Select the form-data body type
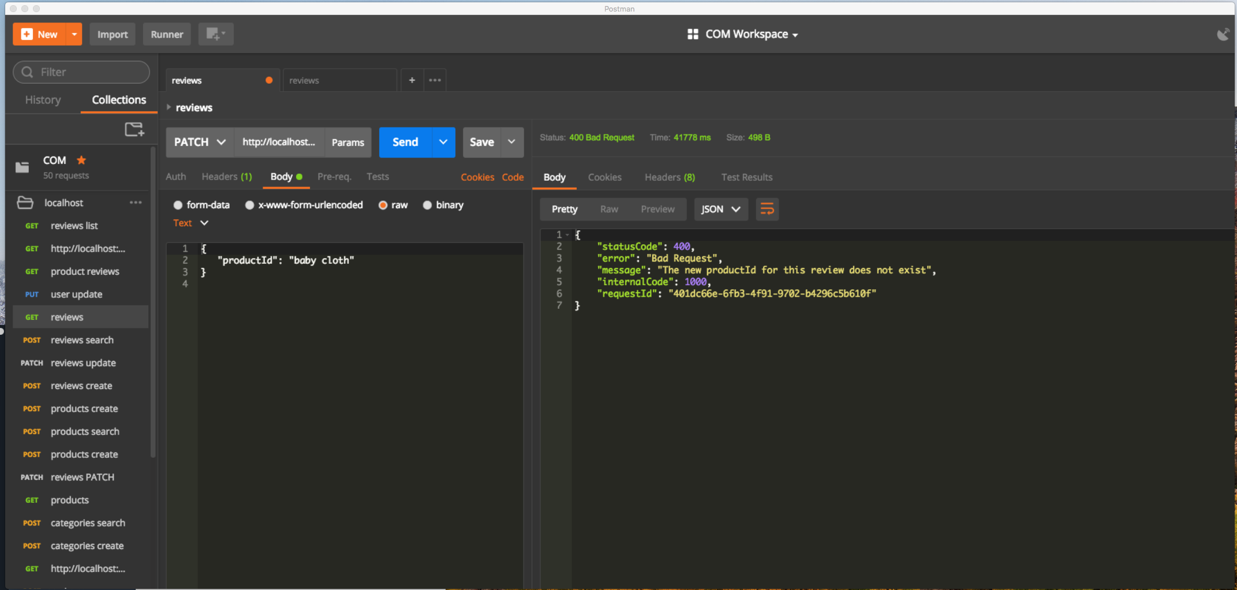 point(178,205)
